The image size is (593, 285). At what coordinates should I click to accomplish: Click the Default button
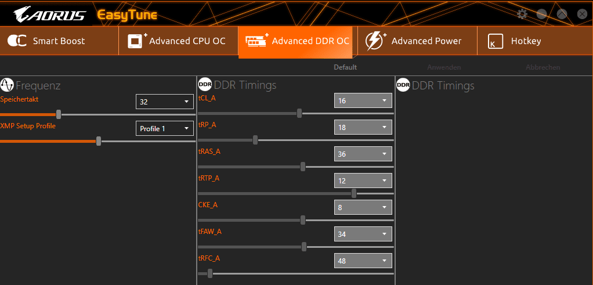(345, 67)
